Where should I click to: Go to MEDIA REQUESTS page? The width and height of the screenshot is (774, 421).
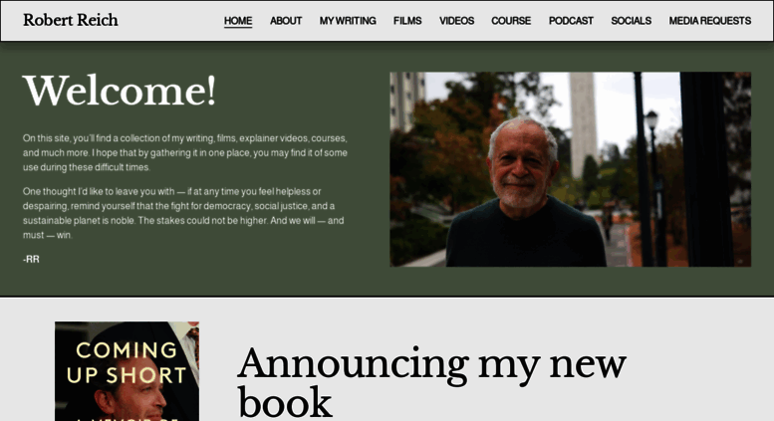coord(710,21)
